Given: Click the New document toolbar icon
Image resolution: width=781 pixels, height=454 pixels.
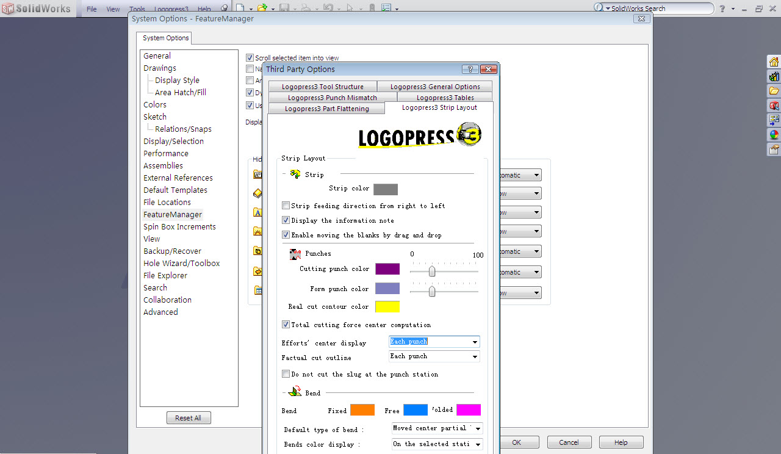Looking at the screenshot, I should [x=240, y=9].
